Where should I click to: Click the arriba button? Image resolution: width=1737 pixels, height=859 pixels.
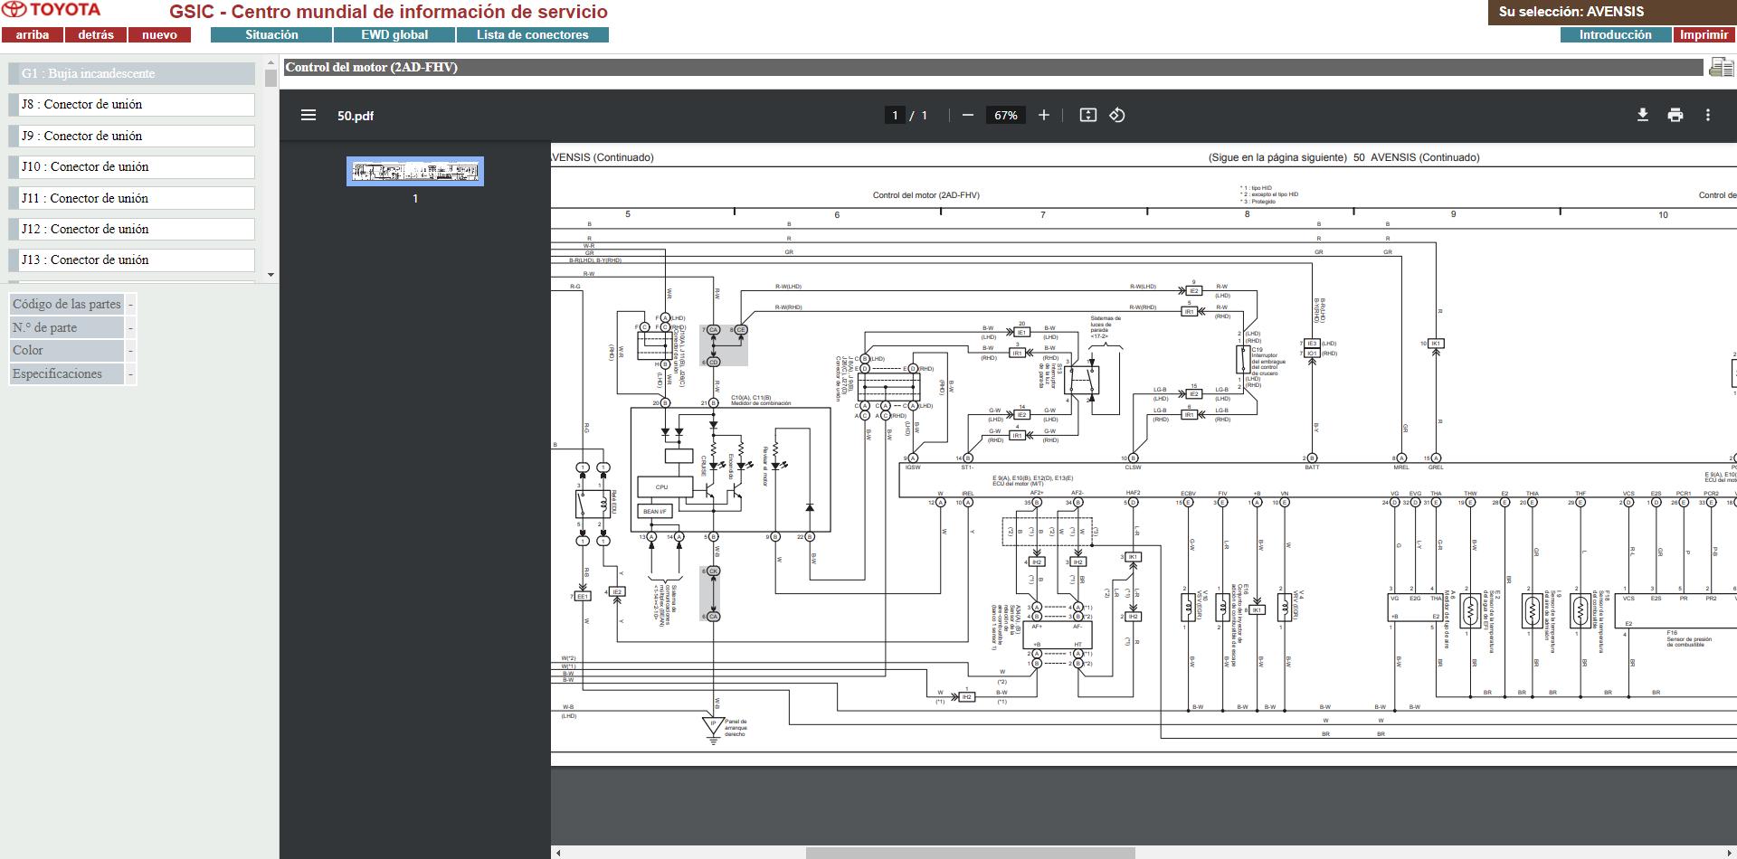33,34
